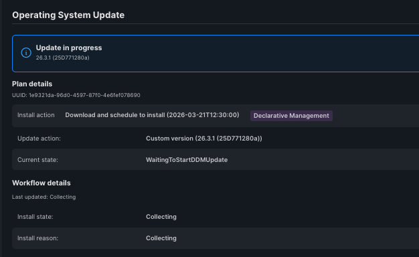The width and height of the screenshot is (419, 257).
Task: Select the Install state Collecting value
Action: (161, 217)
